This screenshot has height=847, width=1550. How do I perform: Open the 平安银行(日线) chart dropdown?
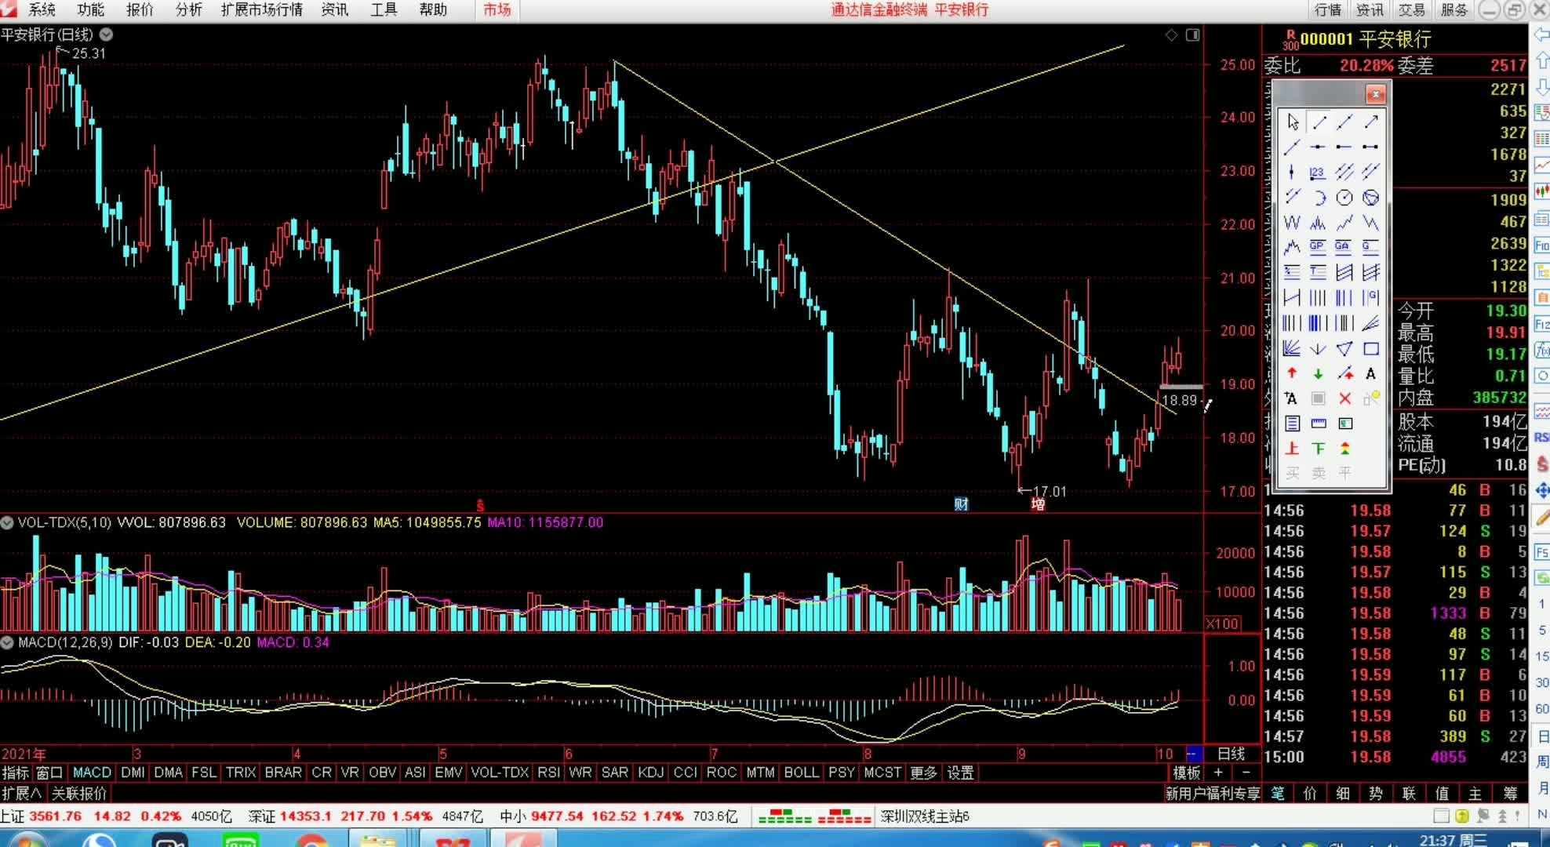[106, 35]
